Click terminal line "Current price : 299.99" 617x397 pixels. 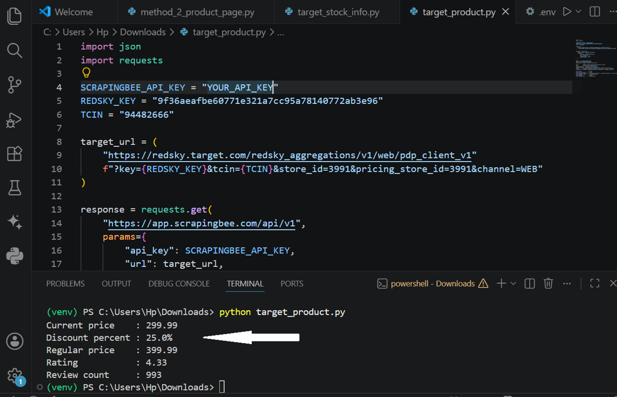(112, 326)
